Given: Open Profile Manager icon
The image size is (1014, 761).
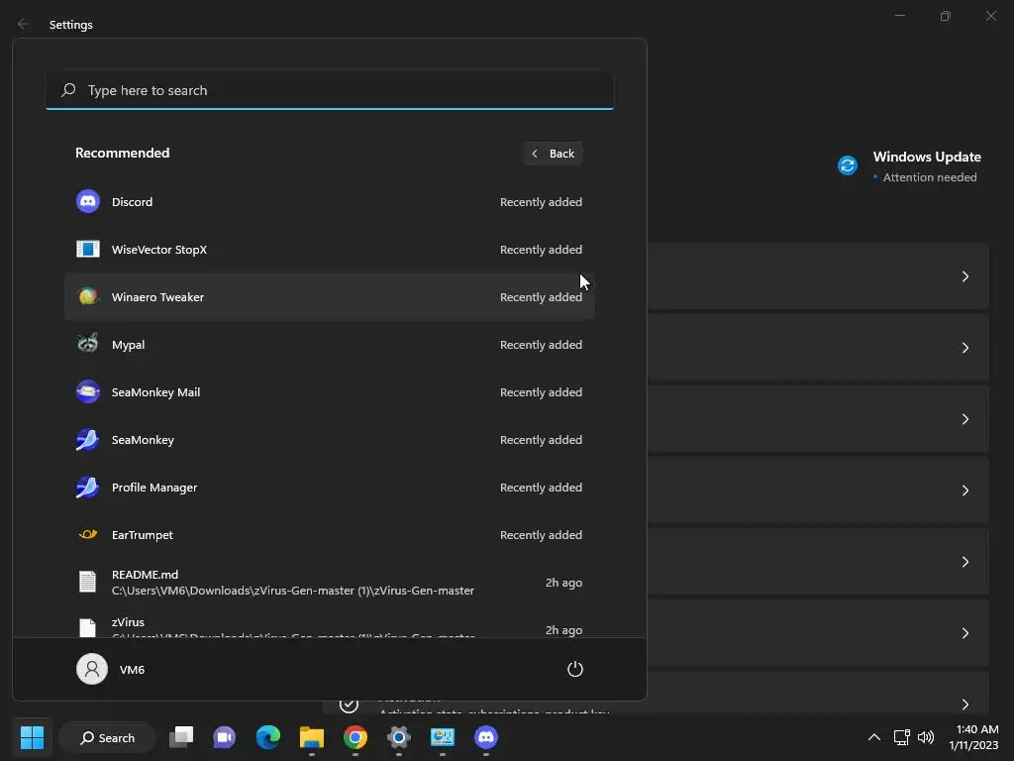Looking at the screenshot, I should (x=88, y=487).
